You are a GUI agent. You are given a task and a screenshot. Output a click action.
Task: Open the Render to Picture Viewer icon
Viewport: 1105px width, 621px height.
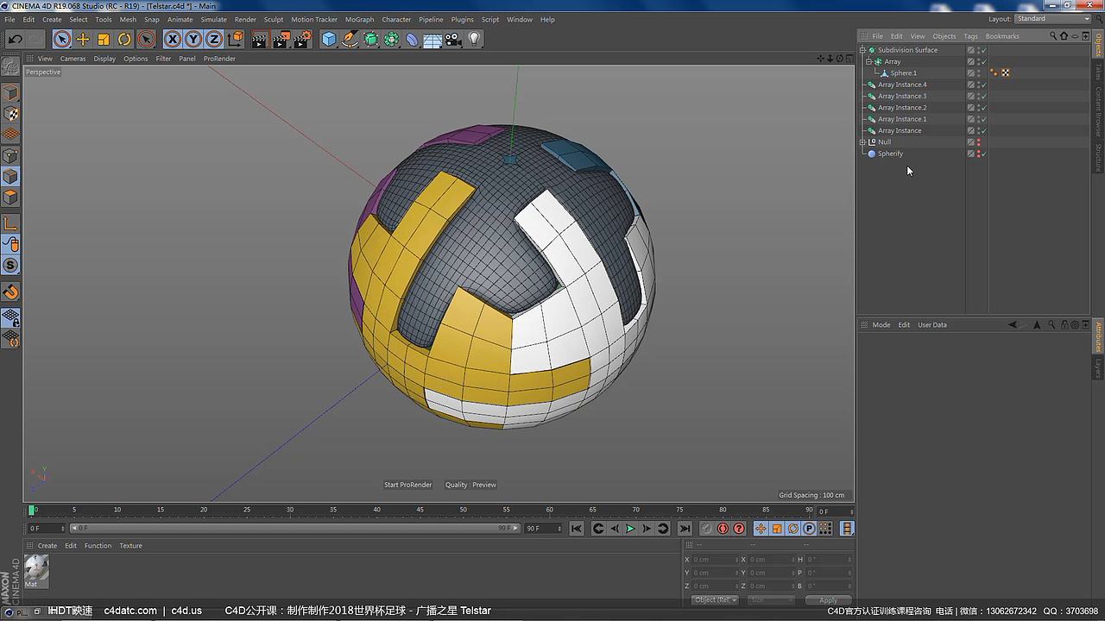(x=281, y=39)
